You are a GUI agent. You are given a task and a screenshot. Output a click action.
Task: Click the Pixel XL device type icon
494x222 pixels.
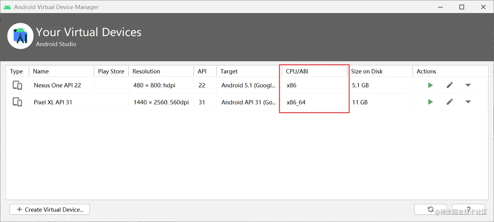pyautogui.click(x=17, y=102)
